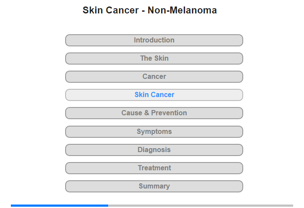The image size is (304, 208).
Task: Select the Treatment button
Action: 154,168
